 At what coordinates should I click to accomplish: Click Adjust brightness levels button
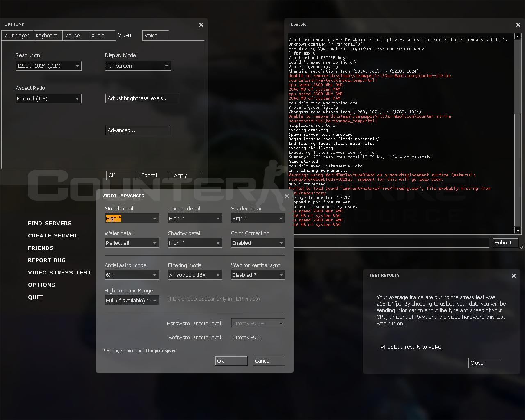click(x=142, y=98)
